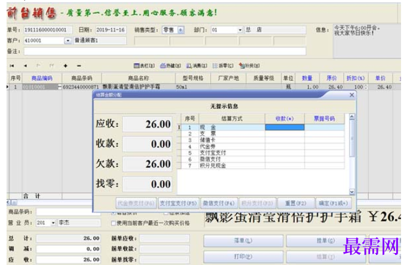This screenshot has width=410, height=265.
Task: Click the payment list vertical scrollbar thumb
Action: click(x=352, y=138)
